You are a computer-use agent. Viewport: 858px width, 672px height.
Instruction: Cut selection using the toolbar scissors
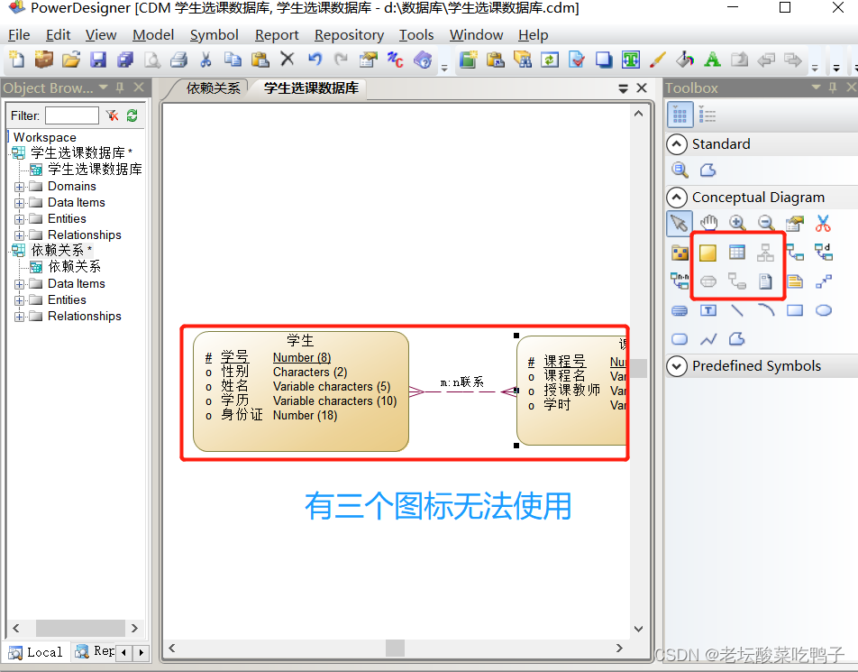pyautogui.click(x=205, y=60)
